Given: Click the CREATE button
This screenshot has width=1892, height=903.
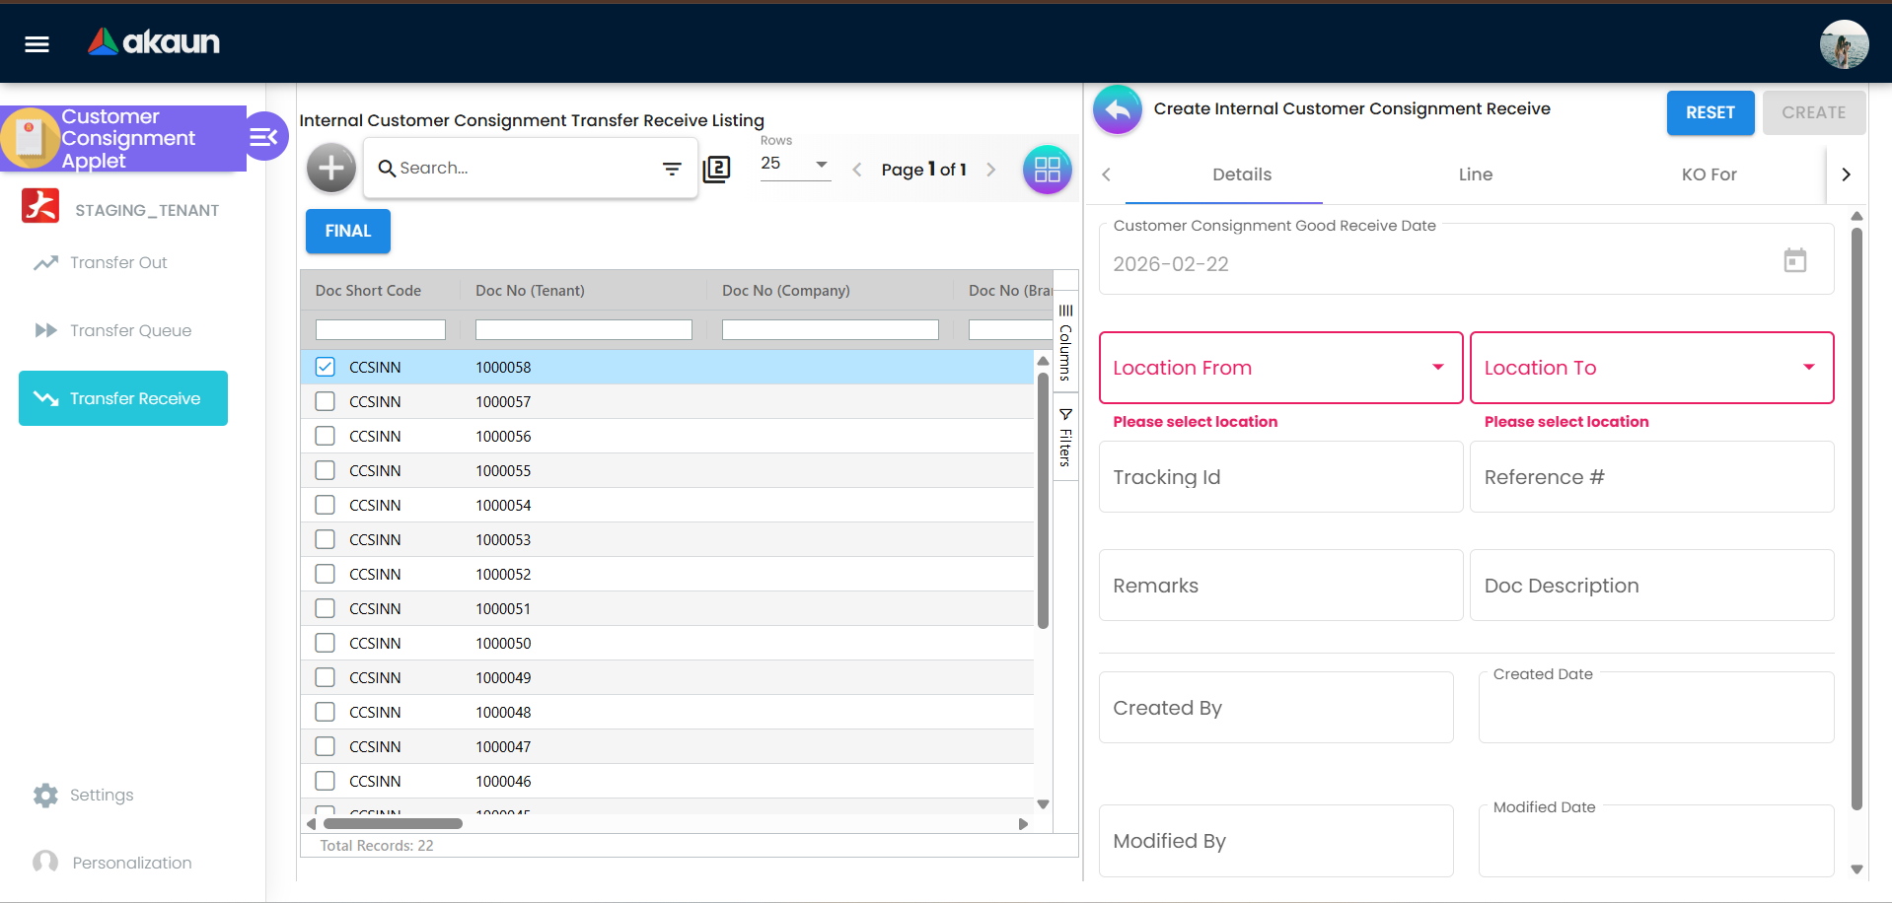Looking at the screenshot, I should (x=1813, y=112).
